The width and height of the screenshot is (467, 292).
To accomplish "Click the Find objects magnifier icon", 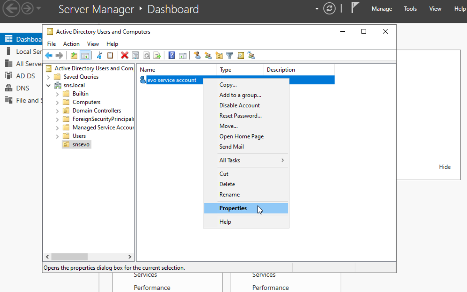I will tap(241, 55).
